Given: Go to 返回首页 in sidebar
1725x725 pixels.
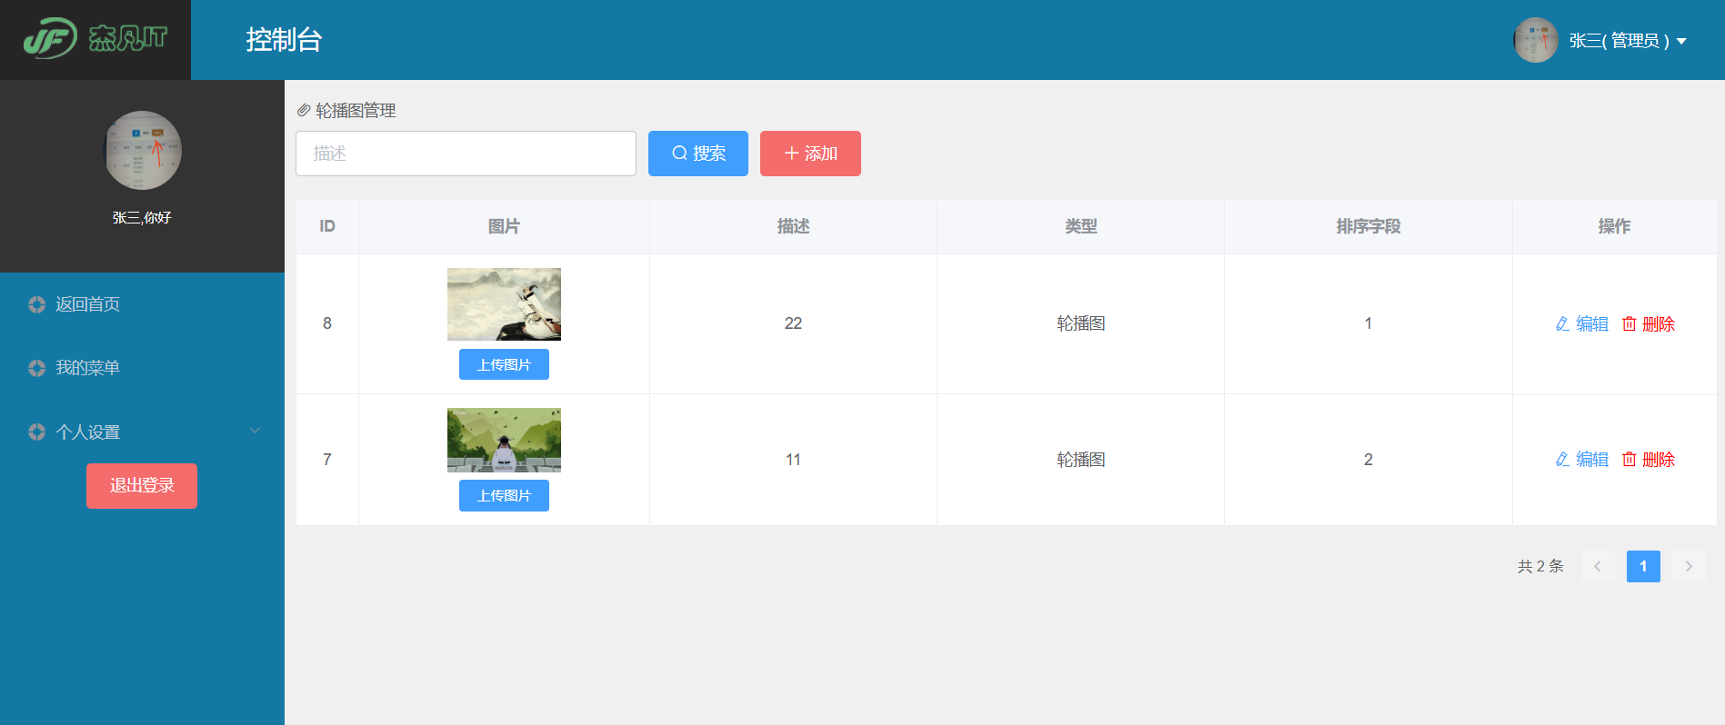Looking at the screenshot, I should [87, 304].
